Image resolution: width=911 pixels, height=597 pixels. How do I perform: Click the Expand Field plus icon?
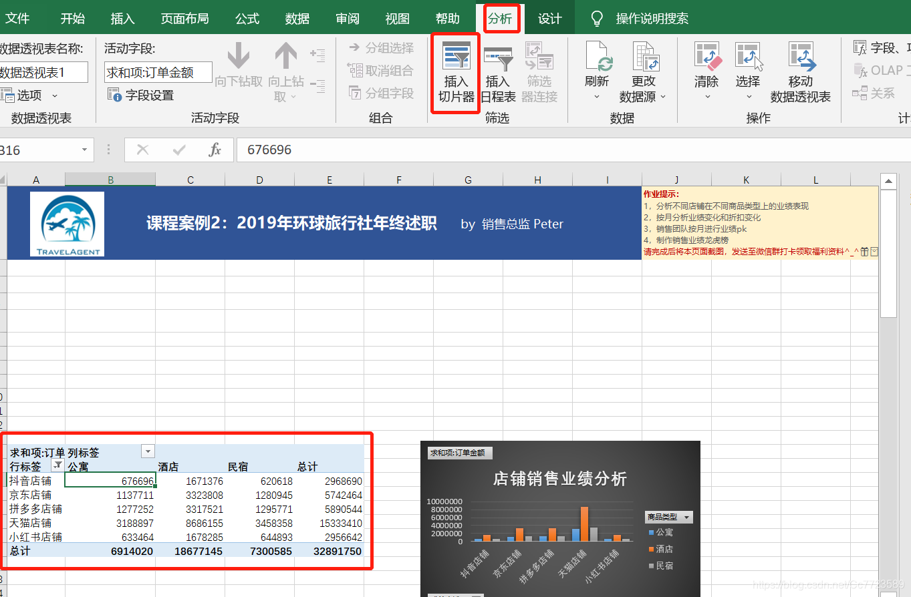[317, 54]
